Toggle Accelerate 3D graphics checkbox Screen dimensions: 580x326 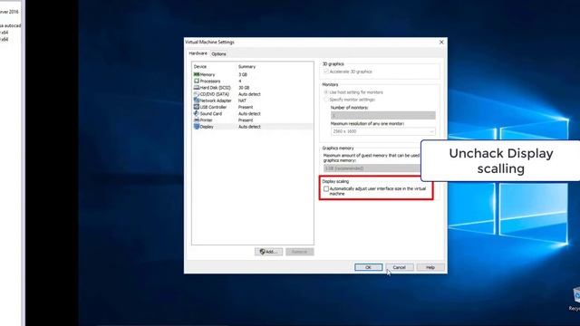(x=326, y=72)
